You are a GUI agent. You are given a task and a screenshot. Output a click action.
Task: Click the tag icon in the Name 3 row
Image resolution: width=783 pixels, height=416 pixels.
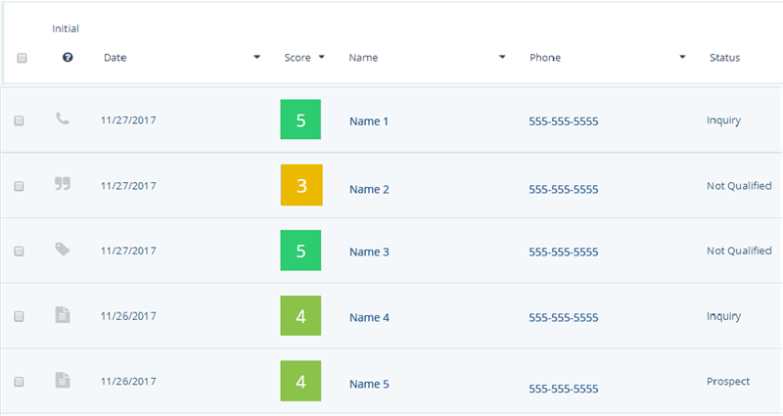pyautogui.click(x=63, y=249)
